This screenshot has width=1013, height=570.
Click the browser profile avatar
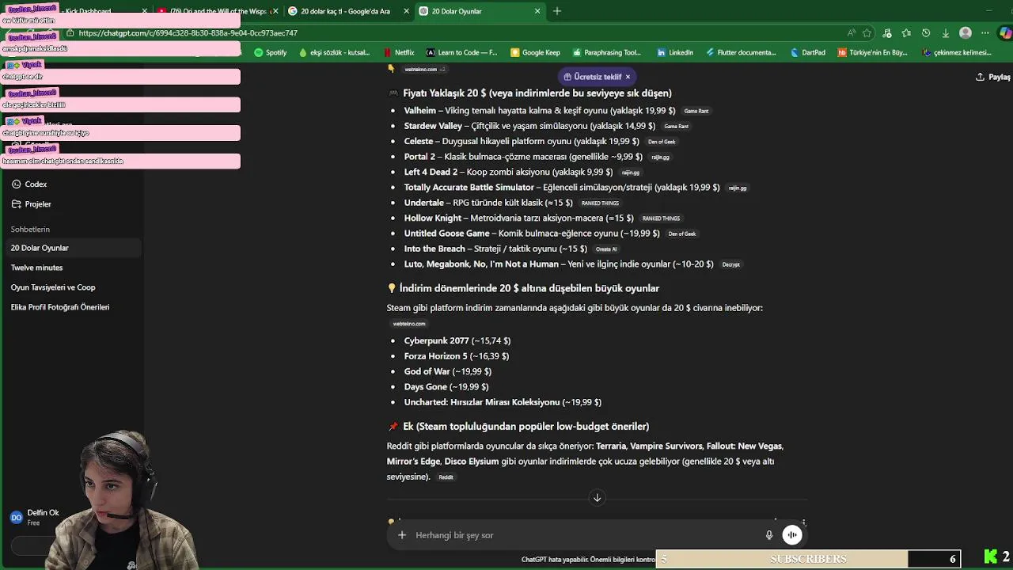pyautogui.click(x=966, y=33)
